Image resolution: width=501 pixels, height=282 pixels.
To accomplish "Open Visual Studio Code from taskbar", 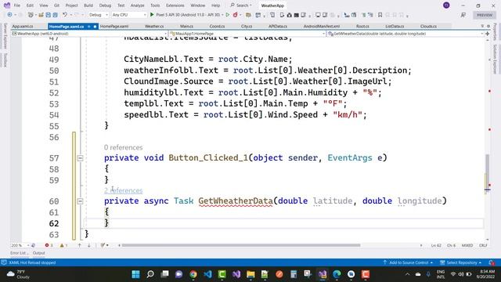I will 207,274.
